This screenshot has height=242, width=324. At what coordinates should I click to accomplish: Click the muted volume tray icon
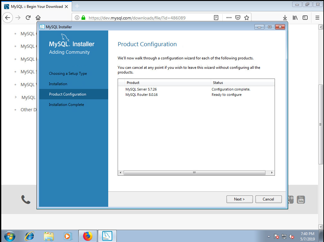(292, 236)
